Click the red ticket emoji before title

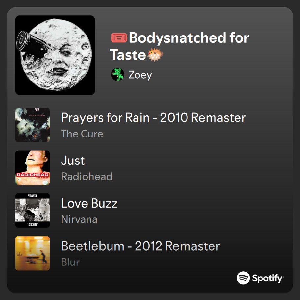coord(118,38)
